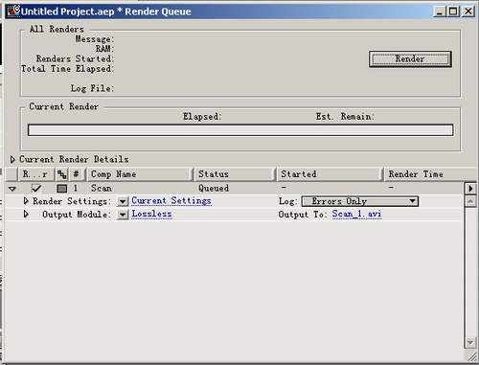479x365 pixels.
Task: Expand the Render Settings details
Action: [26, 201]
